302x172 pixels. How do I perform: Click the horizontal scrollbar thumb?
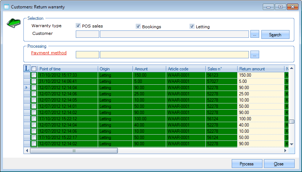click(74, 150)
